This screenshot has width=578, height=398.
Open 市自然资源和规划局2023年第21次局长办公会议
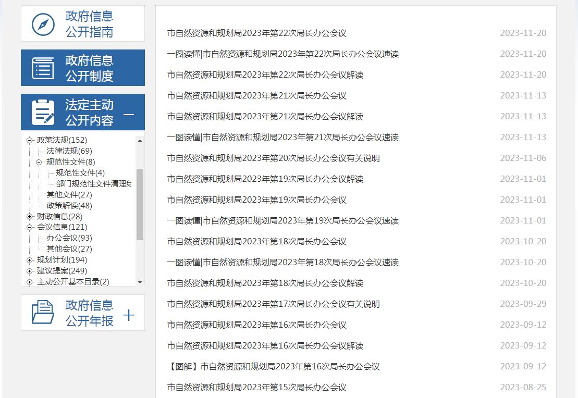(x=256, y=95)
